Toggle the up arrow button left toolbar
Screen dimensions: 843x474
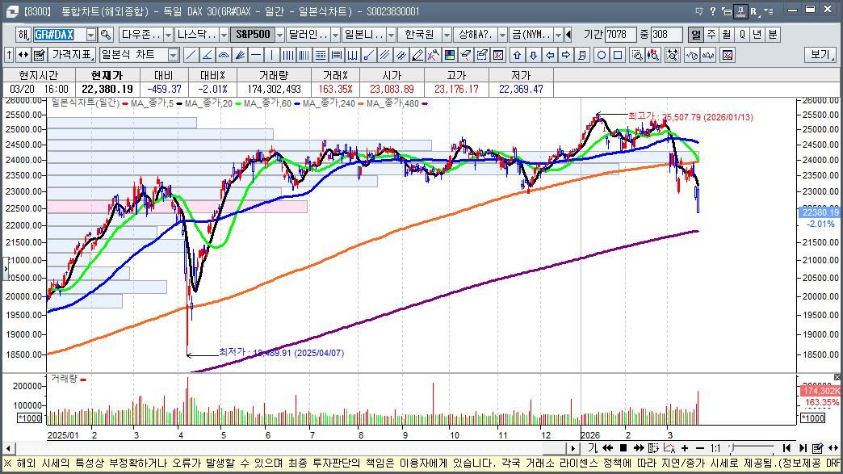tap(9, 55)
